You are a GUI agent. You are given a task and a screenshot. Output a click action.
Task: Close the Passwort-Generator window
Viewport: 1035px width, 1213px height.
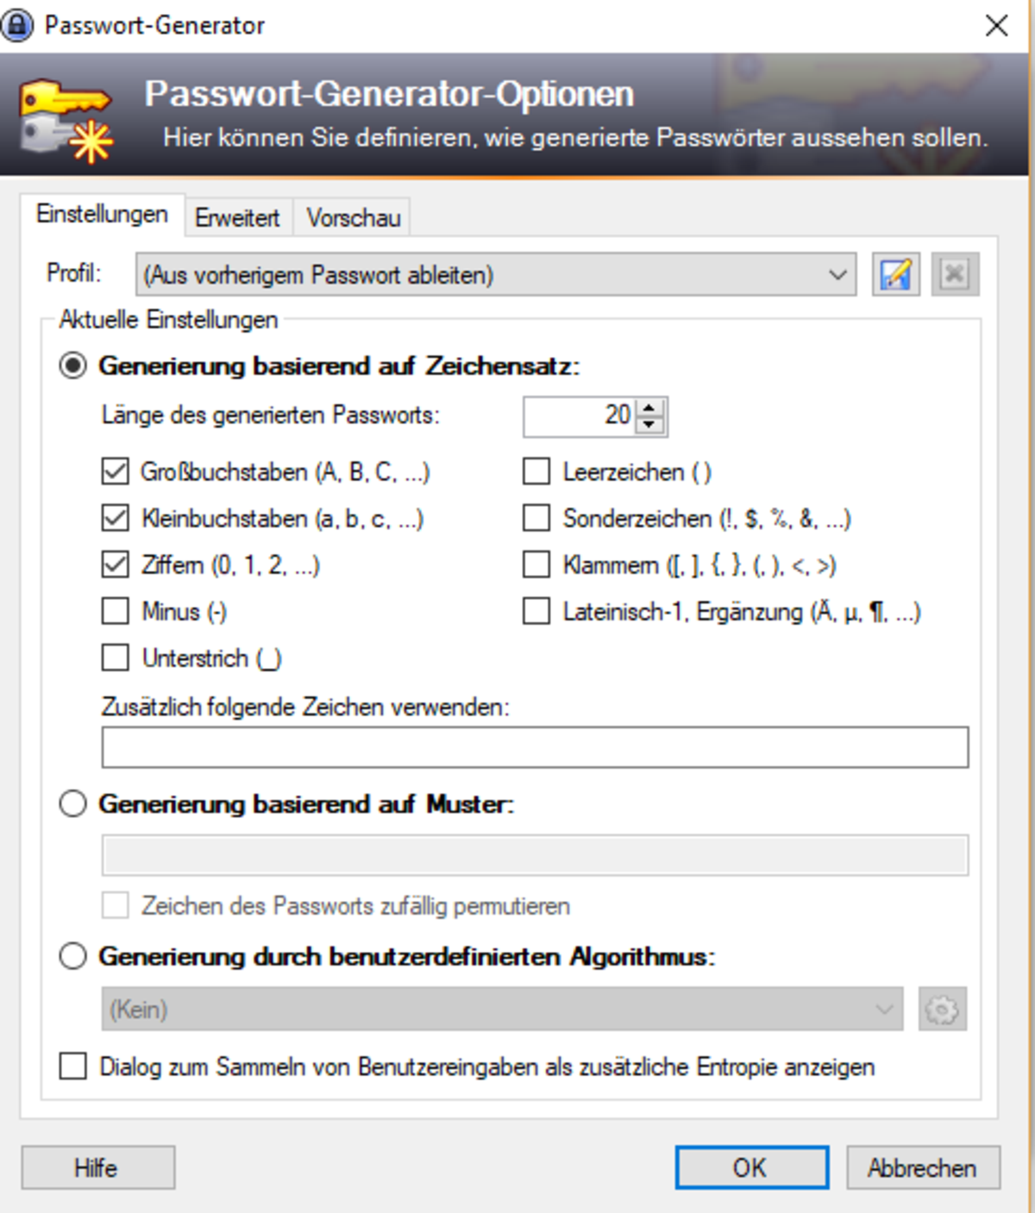(996, 25)
